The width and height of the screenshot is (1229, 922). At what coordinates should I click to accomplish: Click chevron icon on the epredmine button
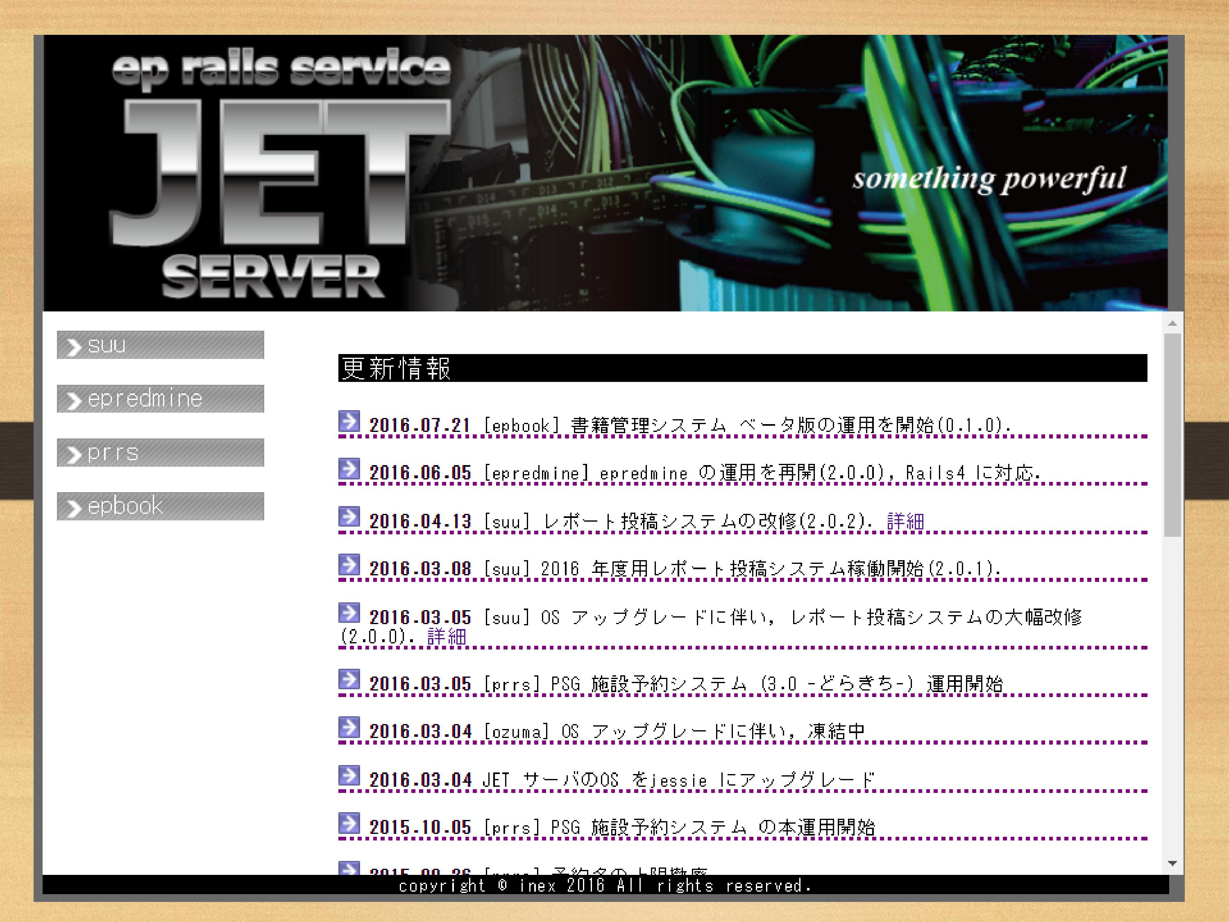[x=74, y=401]
